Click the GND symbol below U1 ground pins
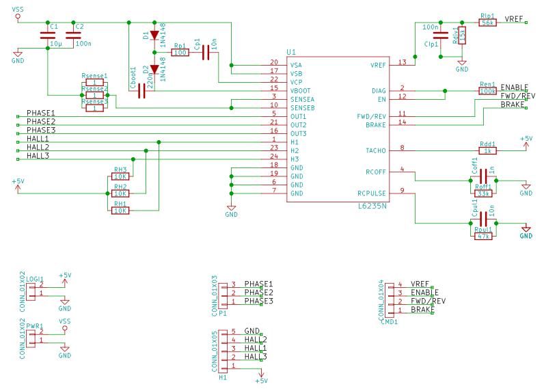544x389 pixels. pos(231,211)
